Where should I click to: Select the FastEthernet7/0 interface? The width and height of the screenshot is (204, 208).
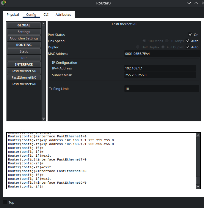point(24,71)
